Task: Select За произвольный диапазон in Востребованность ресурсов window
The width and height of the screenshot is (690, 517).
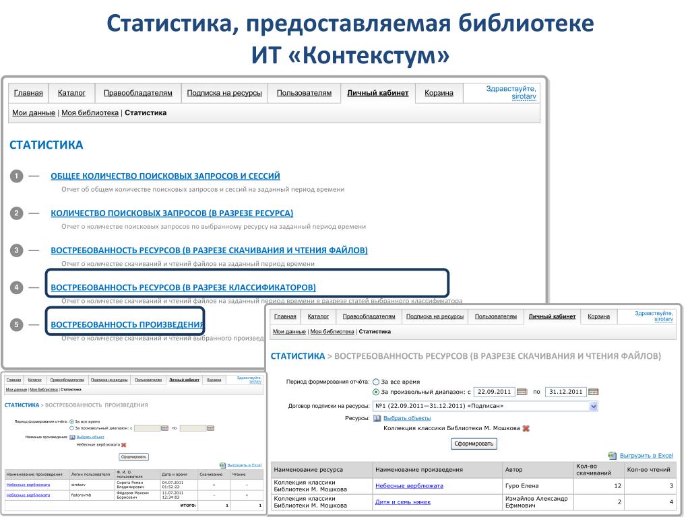Action: pyautogui.click(x=376, y=392)
